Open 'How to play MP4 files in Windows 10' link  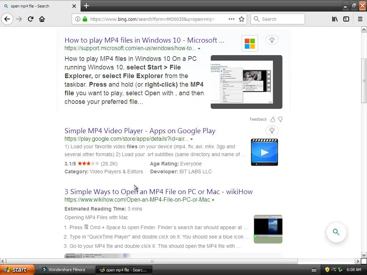click(x=144, y=40)
